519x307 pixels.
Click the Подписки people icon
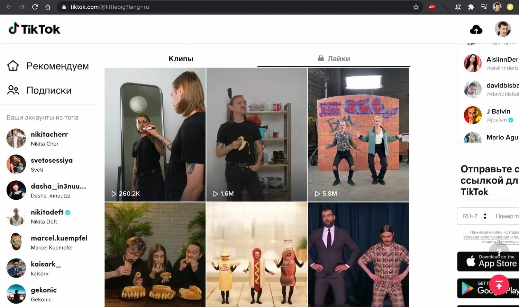(13, 90)
